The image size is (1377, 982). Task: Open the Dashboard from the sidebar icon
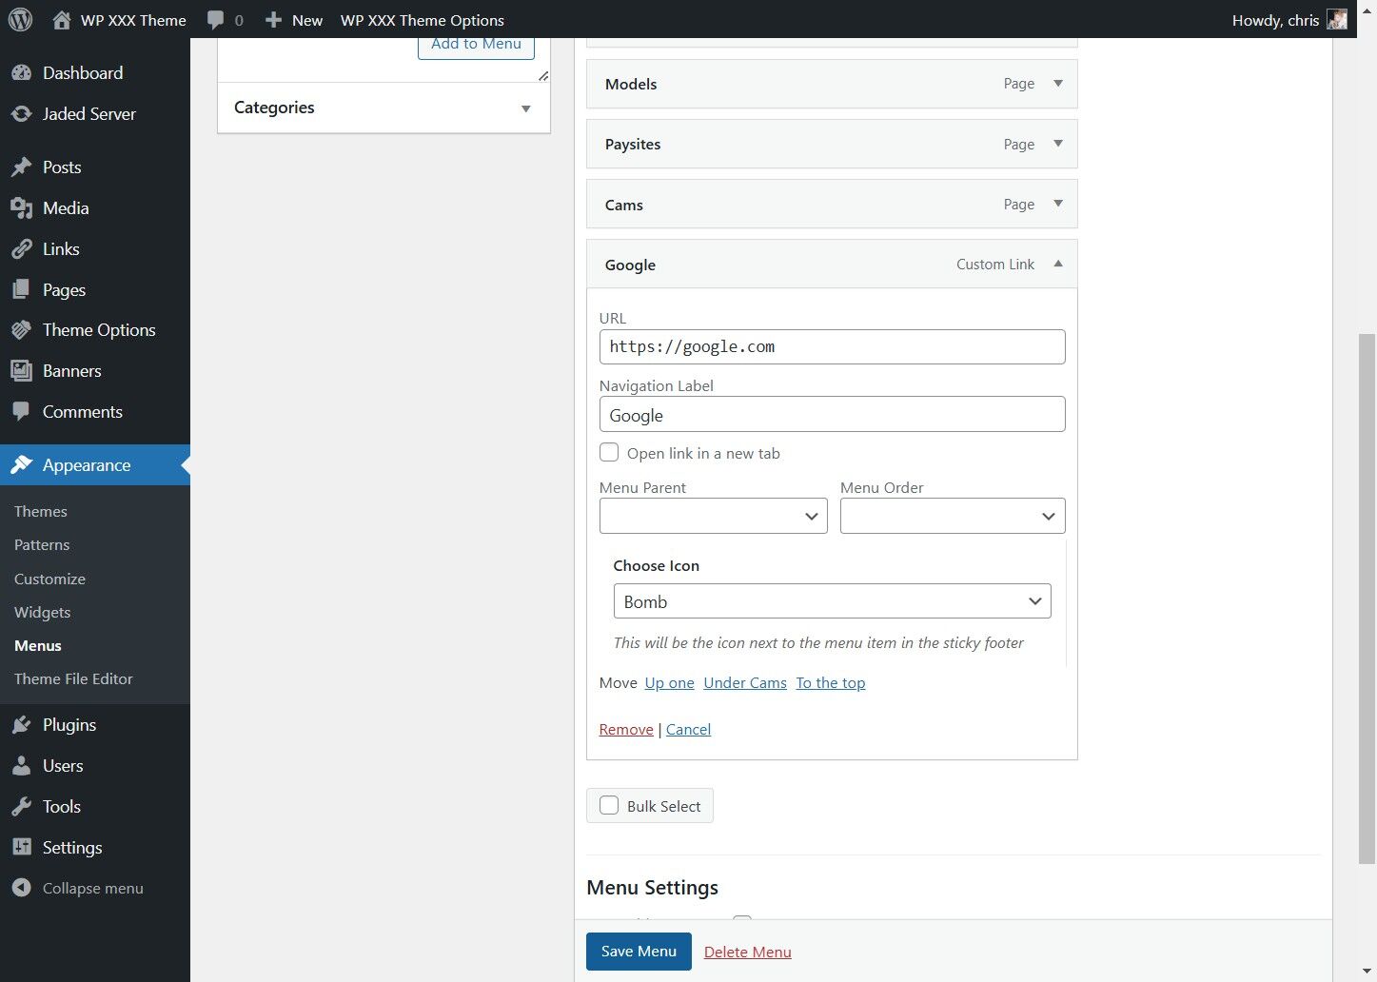click(22, 72)
